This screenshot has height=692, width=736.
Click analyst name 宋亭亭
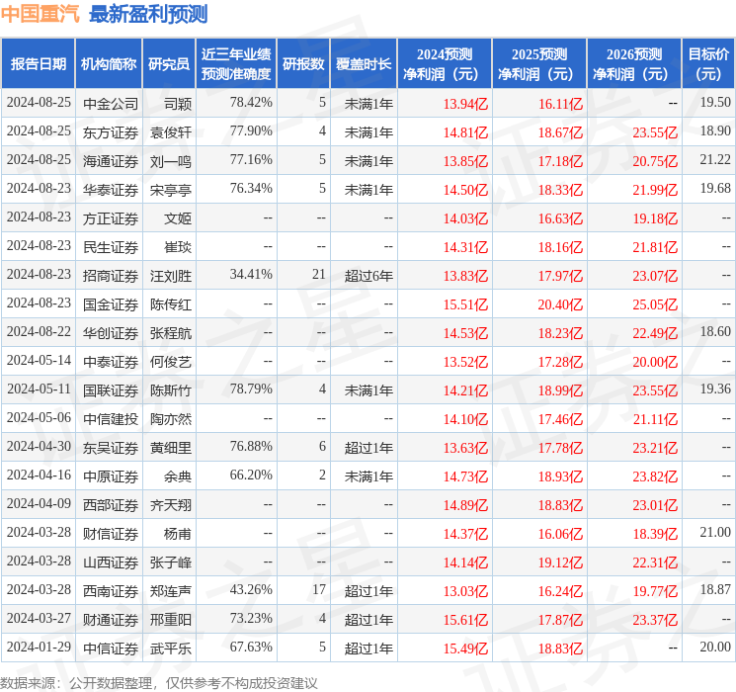click(171, 190)
